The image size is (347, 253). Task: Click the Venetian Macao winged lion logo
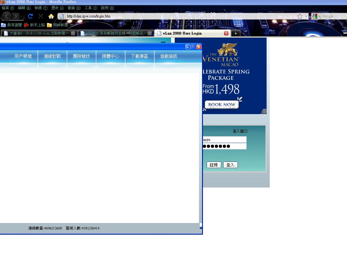point(228,49)
